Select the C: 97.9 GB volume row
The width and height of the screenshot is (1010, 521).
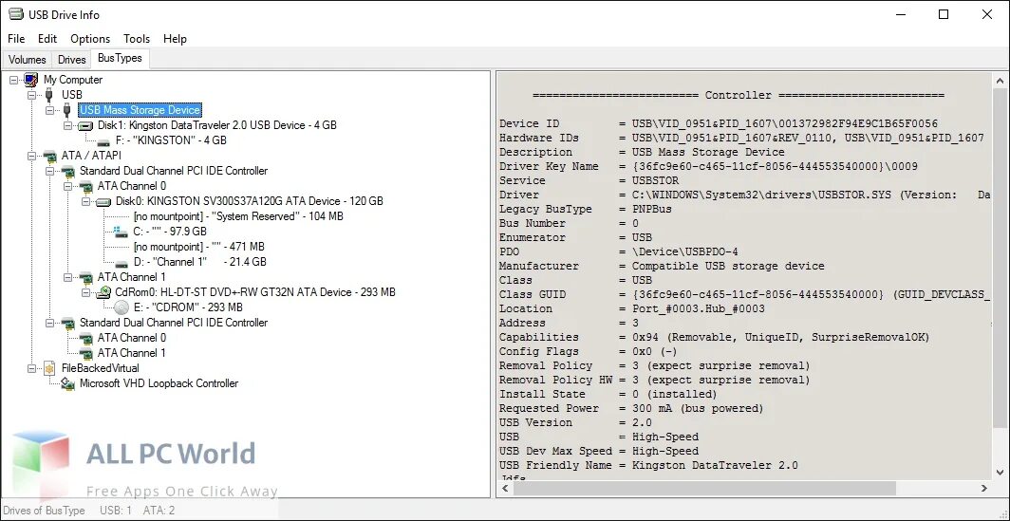coord(170,232)
